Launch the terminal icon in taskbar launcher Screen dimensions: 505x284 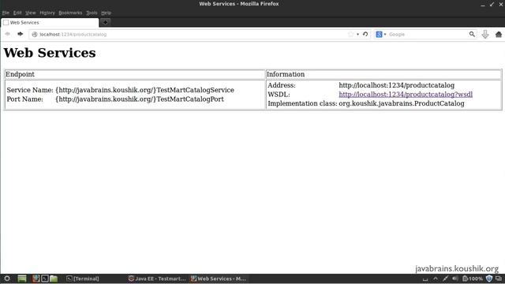click(x=45, y=278)
